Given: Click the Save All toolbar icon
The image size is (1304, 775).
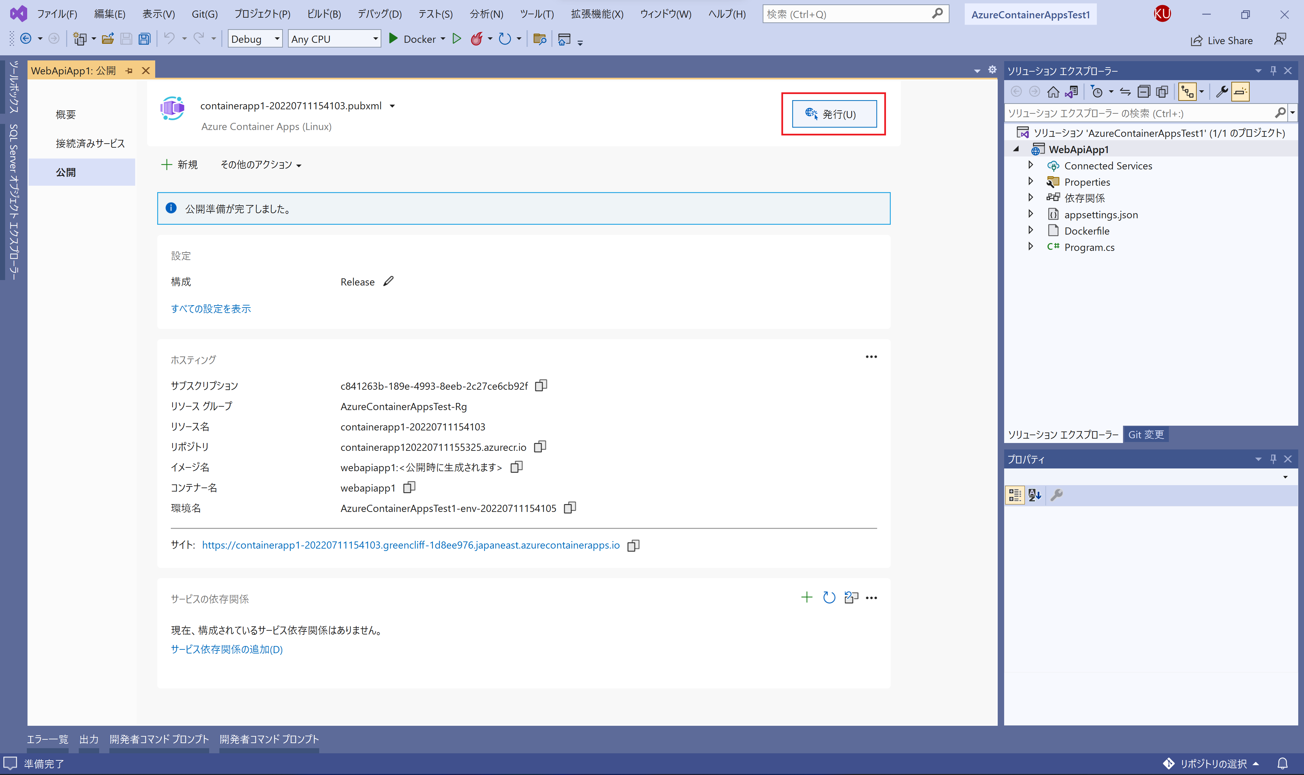Looking at the screenshot, I should 145,39.
